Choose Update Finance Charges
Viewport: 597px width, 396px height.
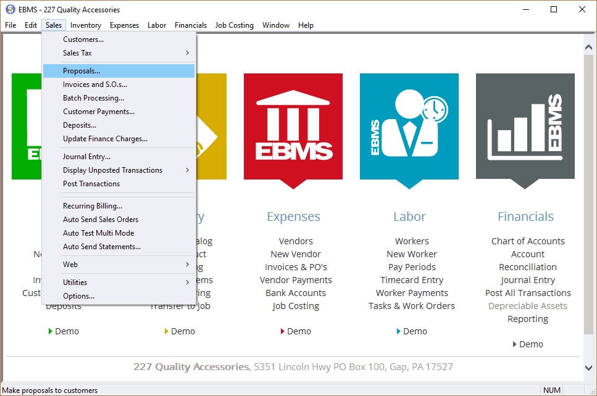coord(119,139)
